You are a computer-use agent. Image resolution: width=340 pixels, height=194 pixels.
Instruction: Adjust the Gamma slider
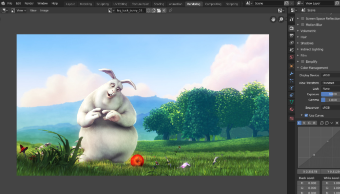tap(330, 100)
